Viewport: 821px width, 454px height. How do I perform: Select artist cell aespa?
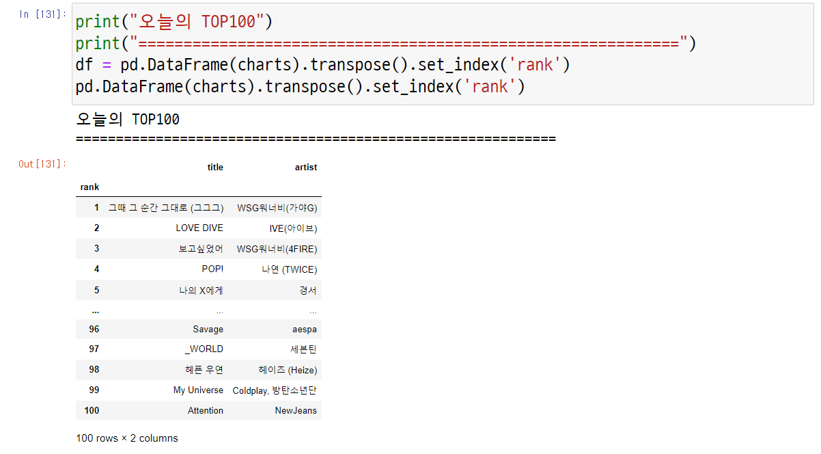click(305, 329)
